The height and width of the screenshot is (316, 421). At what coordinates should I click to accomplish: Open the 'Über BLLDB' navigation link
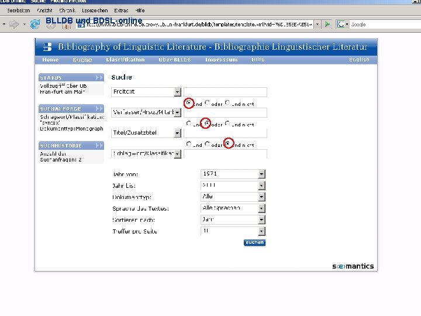175,60
